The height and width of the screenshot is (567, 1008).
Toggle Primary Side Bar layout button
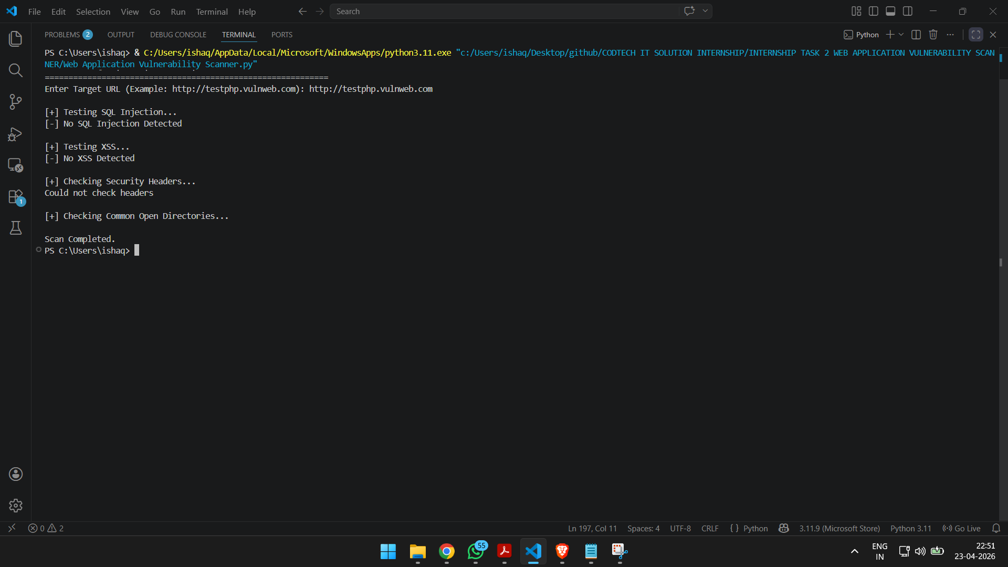click(874, 11)
